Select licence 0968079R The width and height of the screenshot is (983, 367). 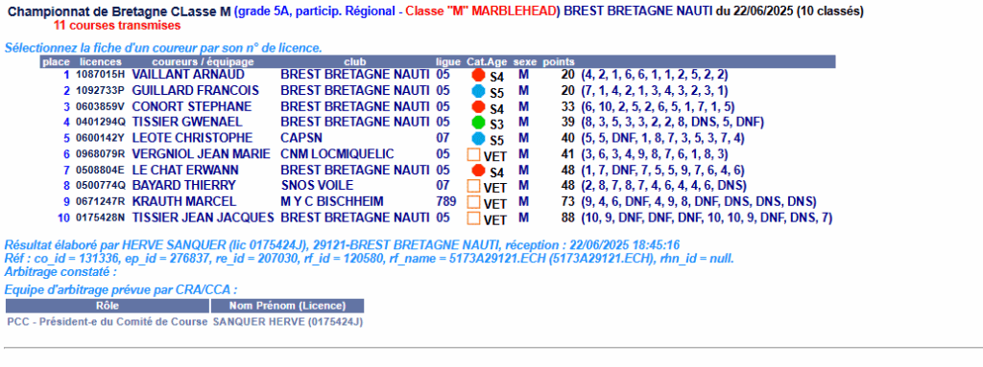100,154
